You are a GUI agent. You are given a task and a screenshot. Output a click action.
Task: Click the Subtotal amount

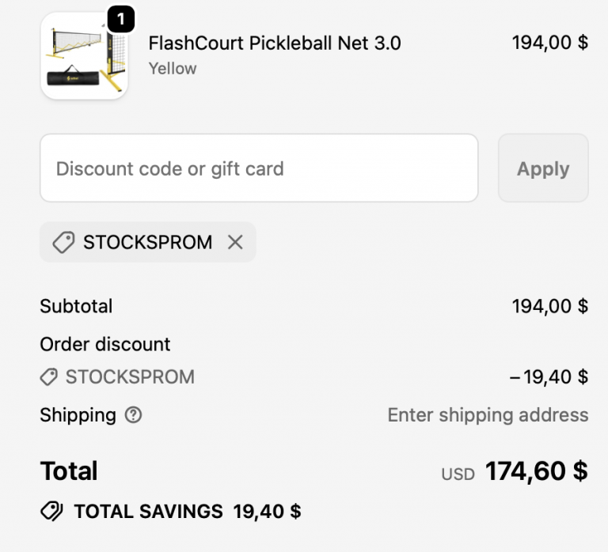click(549, 306)
